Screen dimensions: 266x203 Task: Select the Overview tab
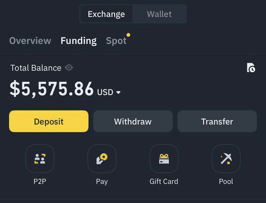click(30, 41)
